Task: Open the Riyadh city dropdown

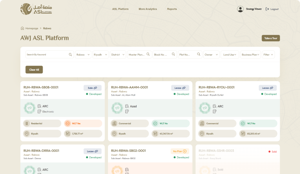Action: point(101,55)
